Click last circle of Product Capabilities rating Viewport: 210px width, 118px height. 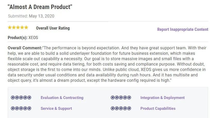click(x=129, y=108)
